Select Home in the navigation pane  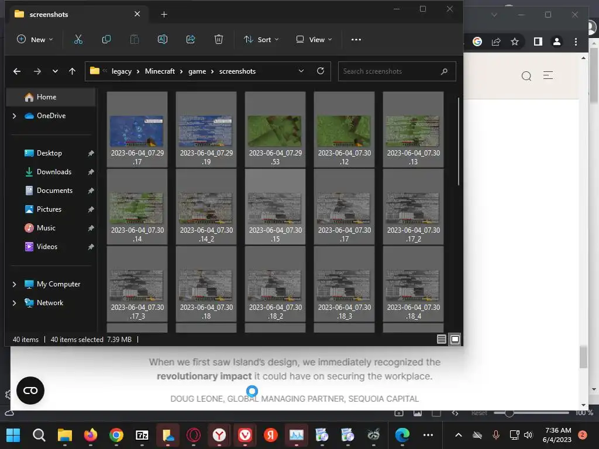(x=50, y=97)
